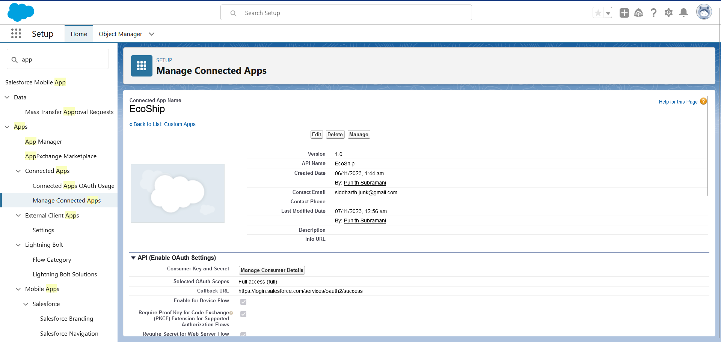Collapse the API (Enable OAuth Settings) section

133,258
